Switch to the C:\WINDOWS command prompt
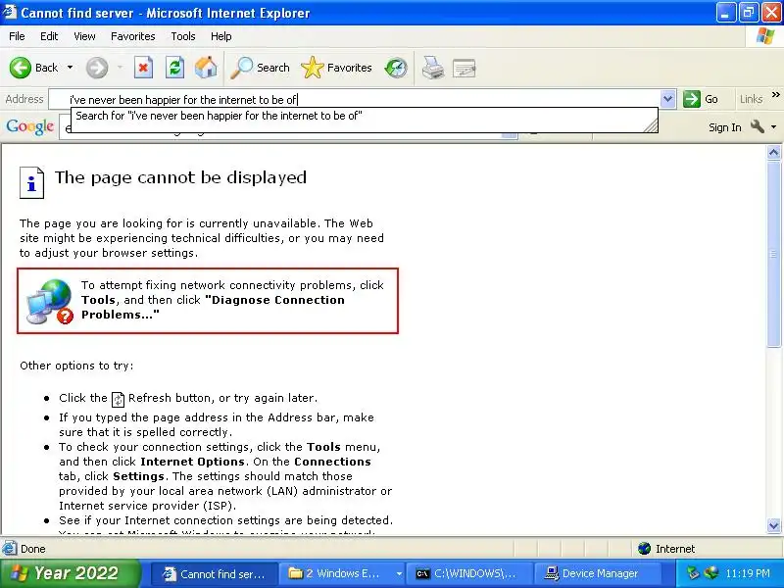Image resolution: width=784 pixels, height=588 pixels. point(468,574)
